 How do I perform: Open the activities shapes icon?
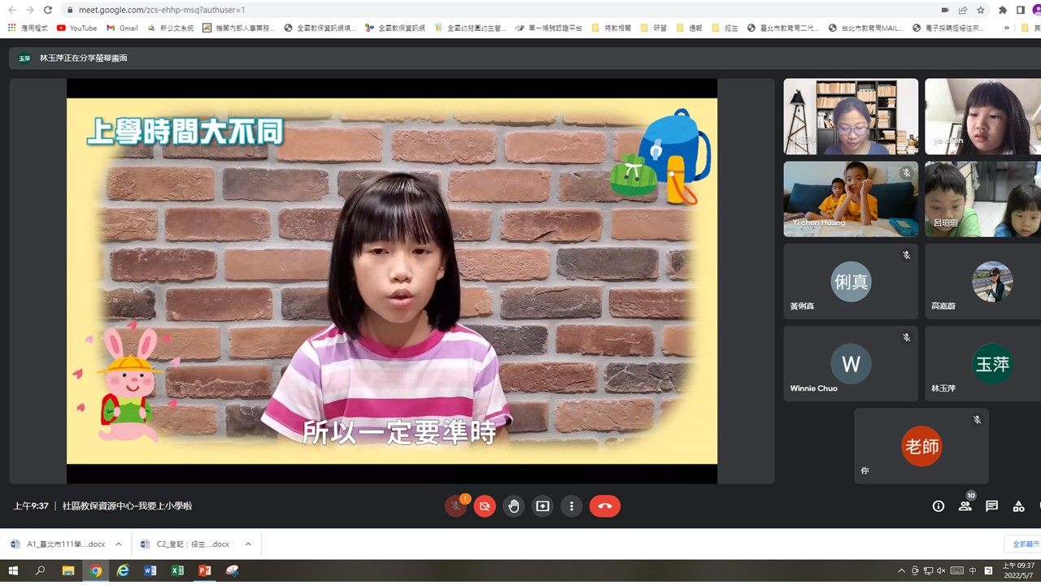(1018, 506)
